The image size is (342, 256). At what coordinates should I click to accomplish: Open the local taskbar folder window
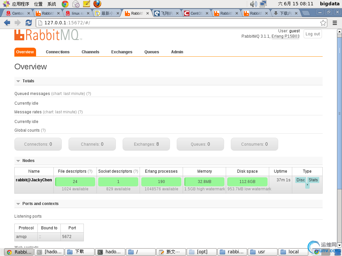pos(293,252)
